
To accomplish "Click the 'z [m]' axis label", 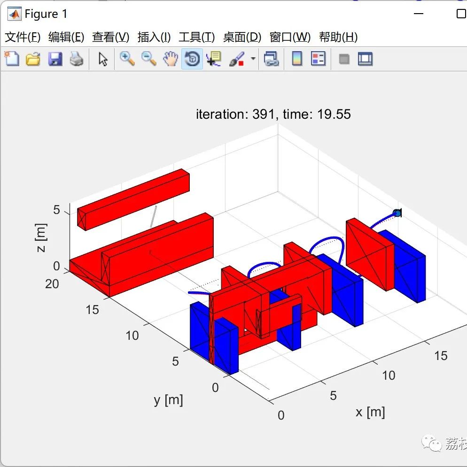I will click(x=41, y=237).
